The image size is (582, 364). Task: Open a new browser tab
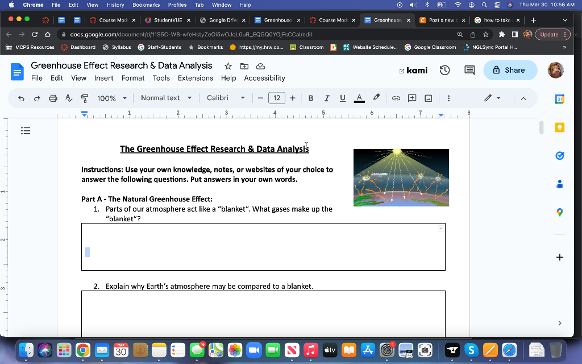[533, 20]
